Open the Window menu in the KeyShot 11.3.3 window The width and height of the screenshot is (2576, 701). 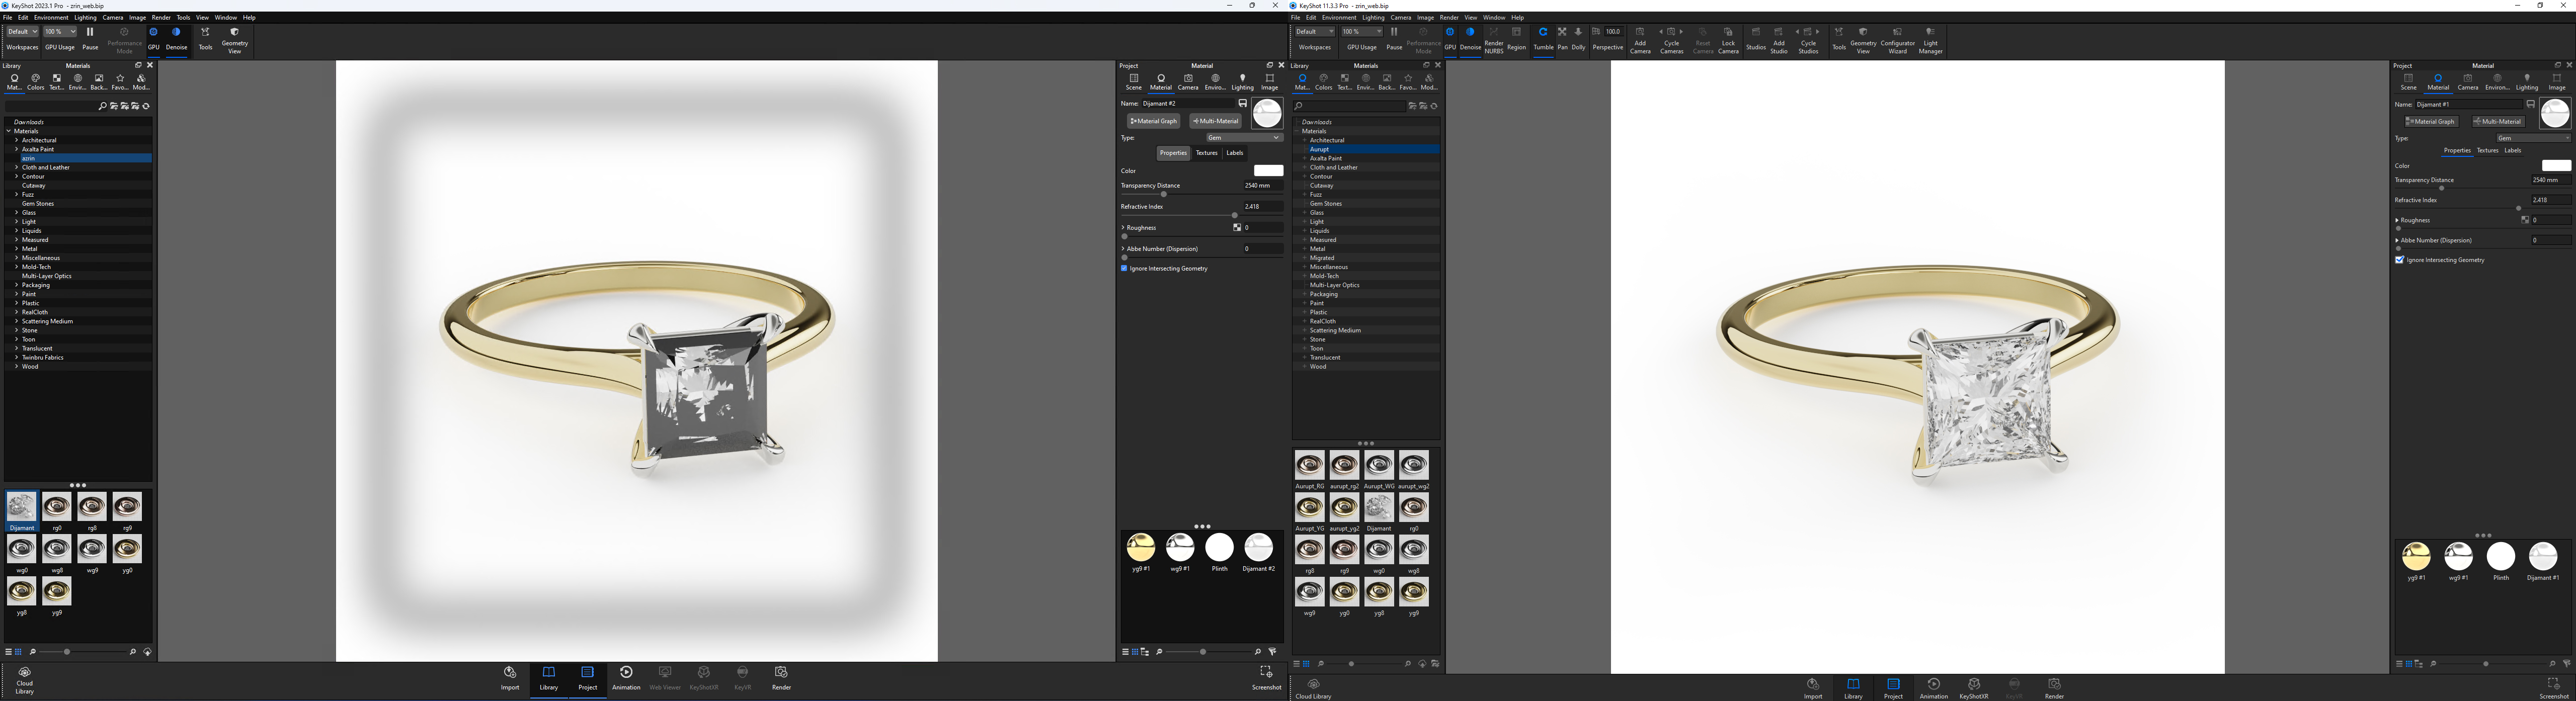(x=1494, y=17)
